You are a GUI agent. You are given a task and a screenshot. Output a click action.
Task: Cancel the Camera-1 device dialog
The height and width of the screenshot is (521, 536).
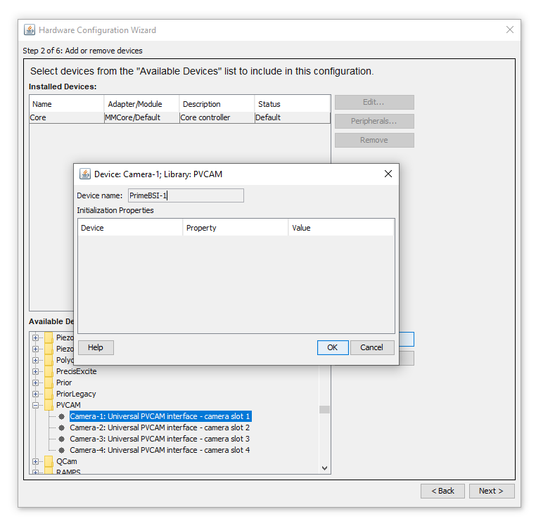point(372,347)
